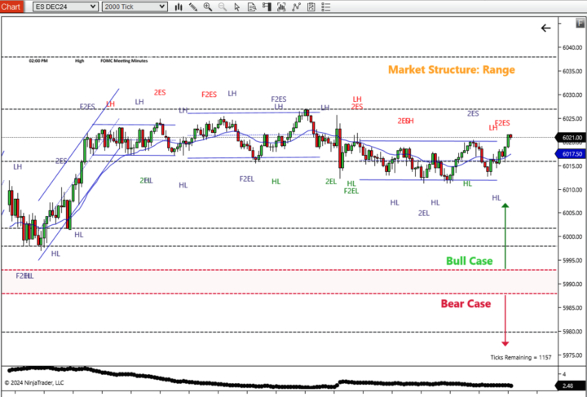Image resolution: width=587 pixels, height=397 pixels.
Task: Click the 2.48 indicator value marker
Action: click(569, 386)
